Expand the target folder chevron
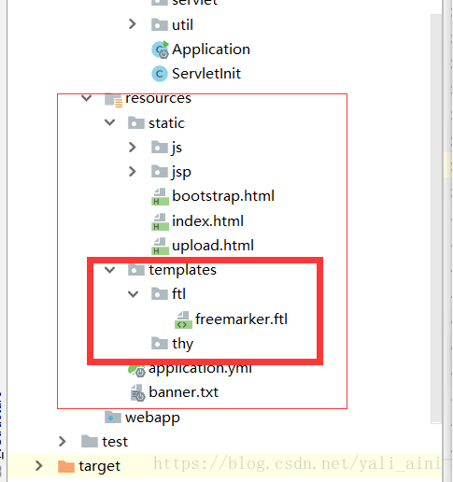This screenshot has height=482, width=453. (x=39, y=466)
